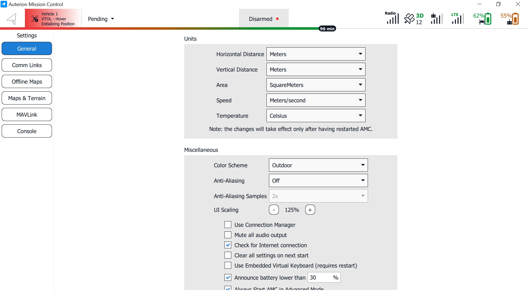This screenshot has height=296, width=528.
Task: Increase UI Scaling with the plus button
Action: [x=310, y=210]
